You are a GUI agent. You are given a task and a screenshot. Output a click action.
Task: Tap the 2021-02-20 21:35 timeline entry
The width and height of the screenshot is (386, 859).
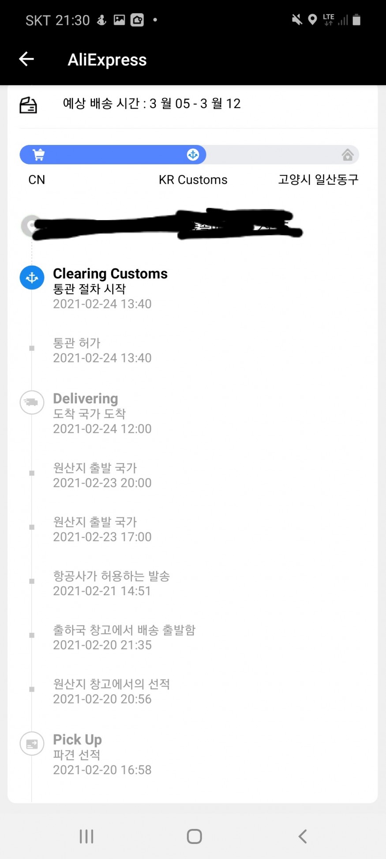[124, 637]
